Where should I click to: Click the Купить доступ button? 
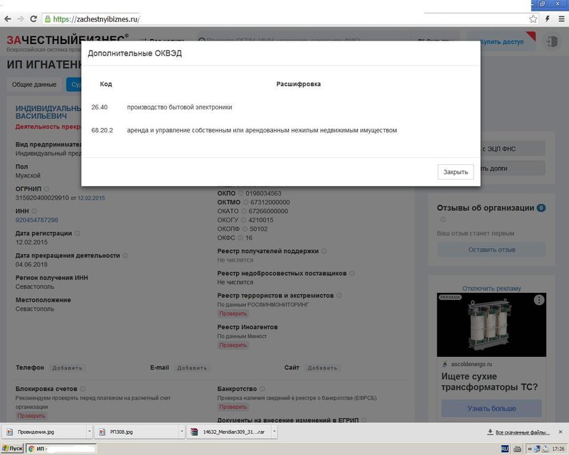coord(501,42)
